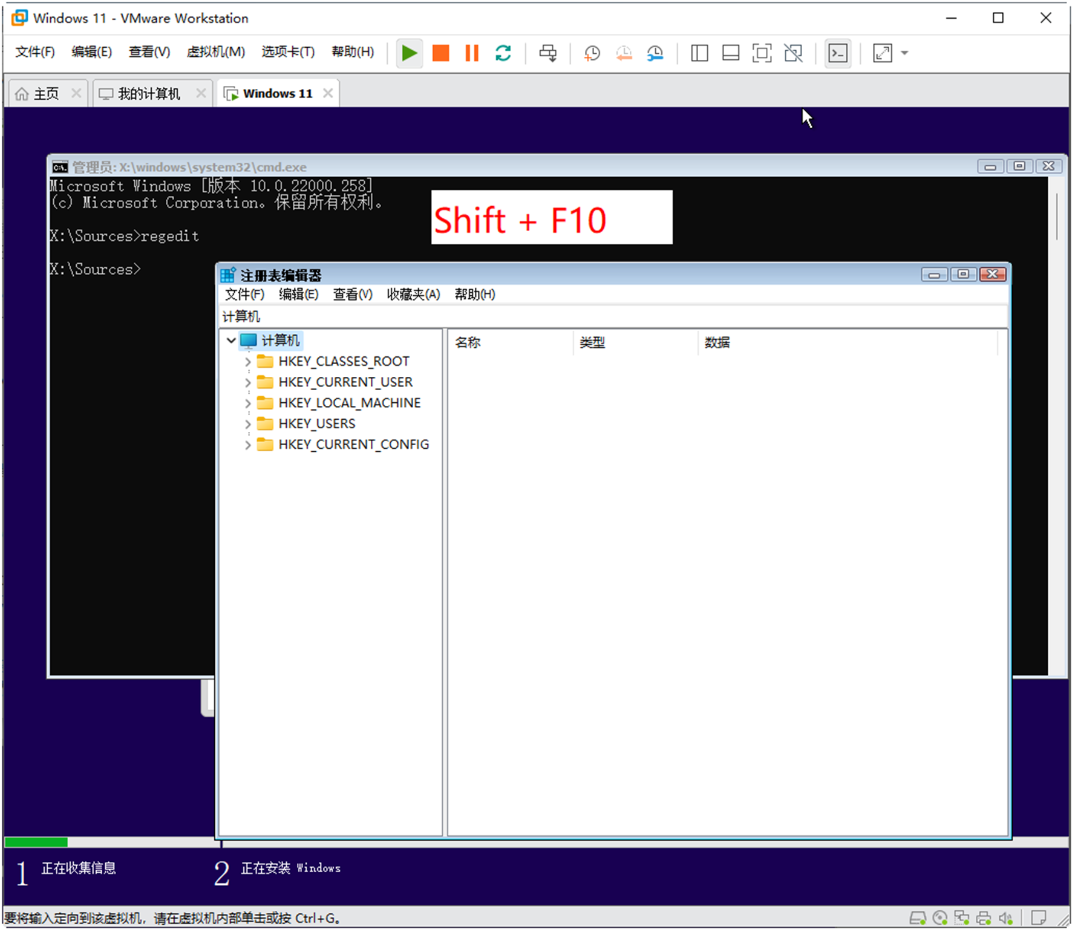Click the Registry Editor title bar icon
This screenshot has width=1072, height=929.
228,275
